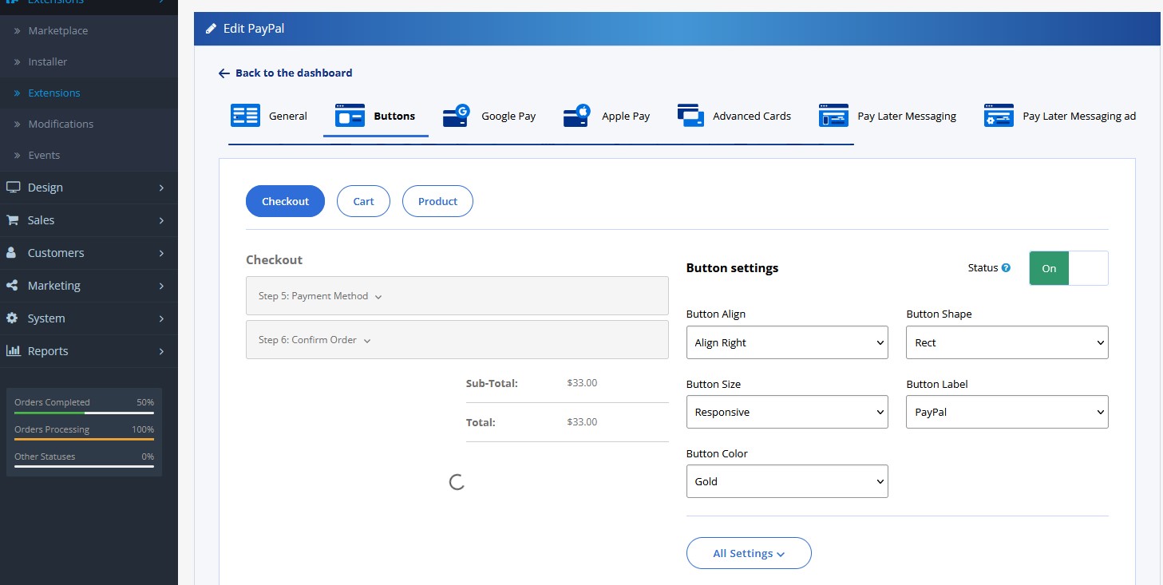Click the Customers person icon
The height and width of the screenshot is (585, 1163).
click(x=12, y=253)
